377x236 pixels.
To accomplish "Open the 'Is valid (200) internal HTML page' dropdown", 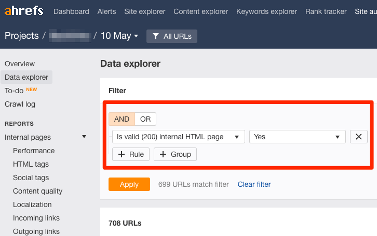I will click(x=178, y=137).
